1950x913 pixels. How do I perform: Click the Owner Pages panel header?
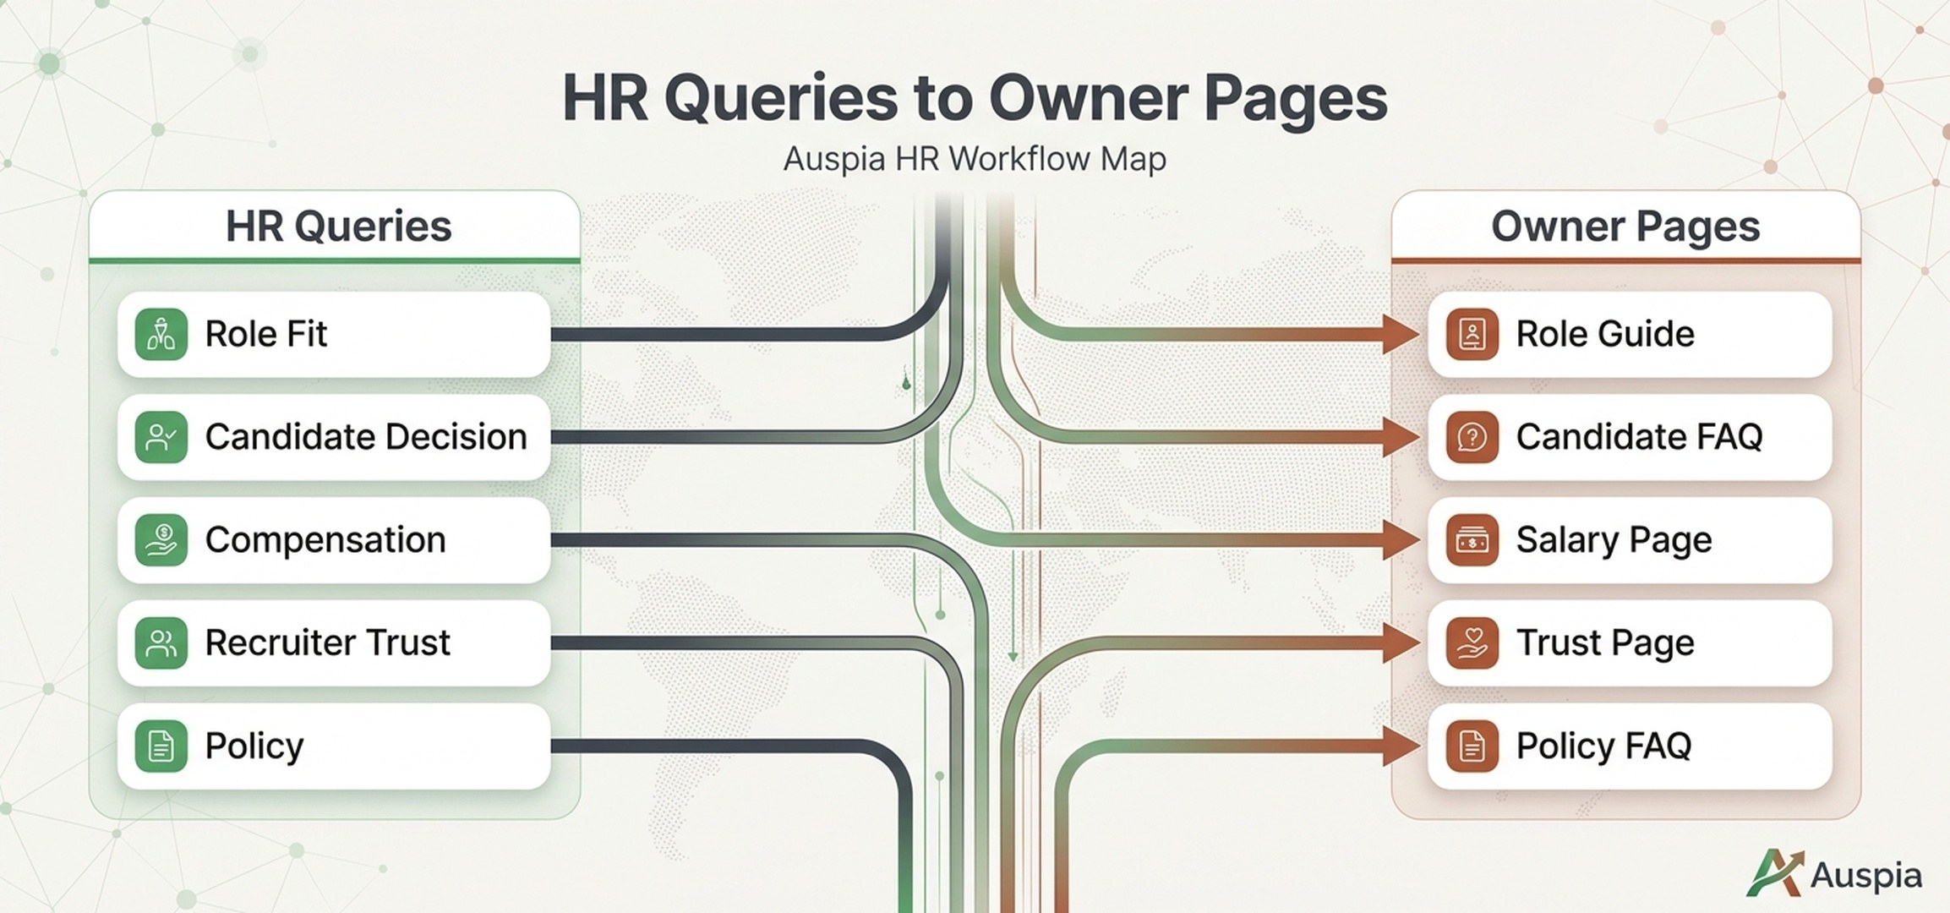point(1625,226)
